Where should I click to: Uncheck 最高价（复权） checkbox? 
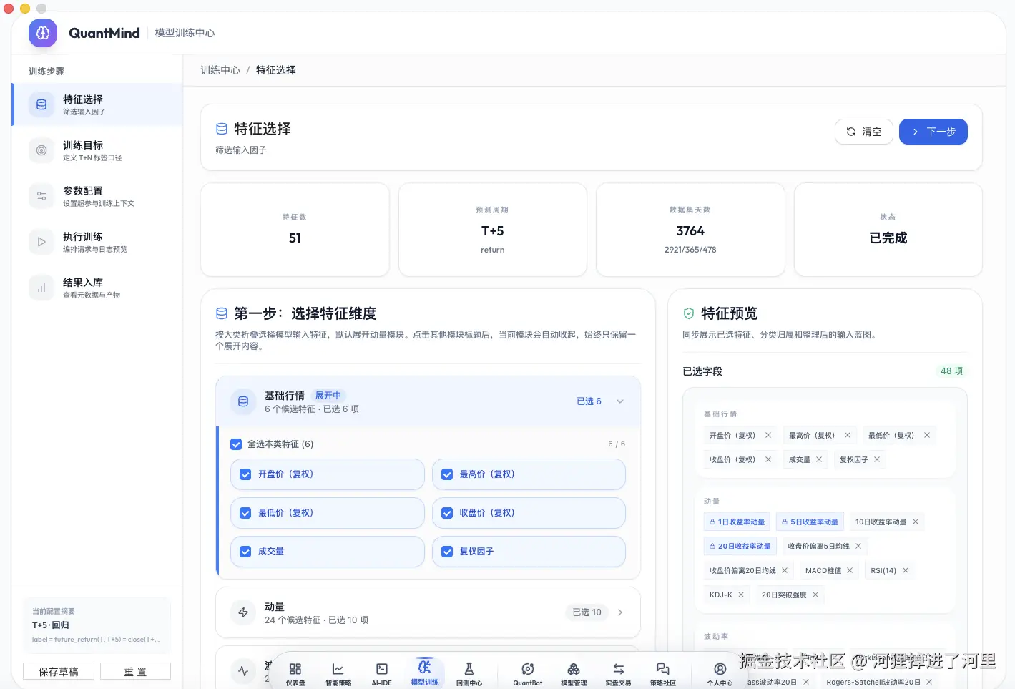point(447,474)
